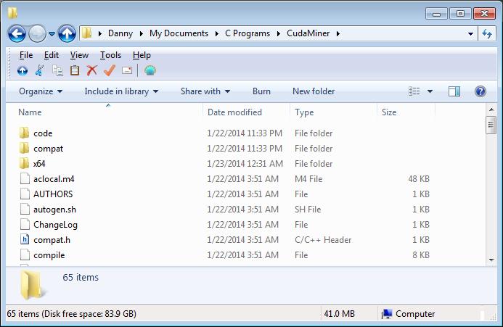503x327 pixels.
Task: Open the Share with dropdown
Action: 205,91
